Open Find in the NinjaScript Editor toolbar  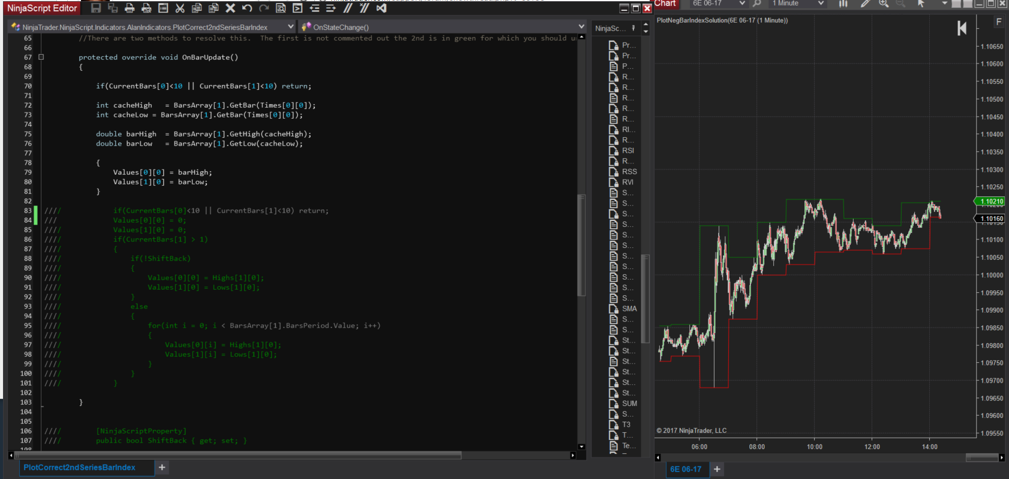point(281,8)
